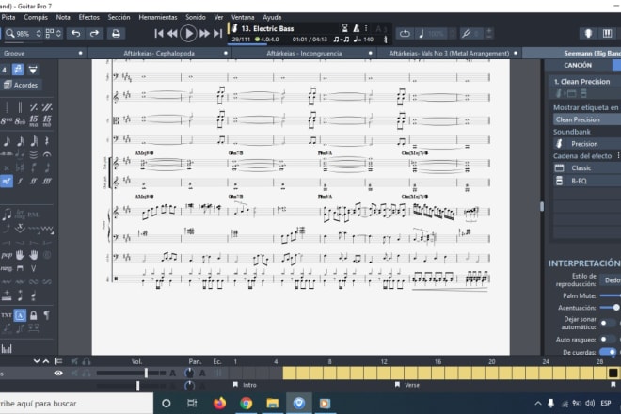Add TXT text annotation
The image size is (621, 414).
tap(7, 315)
